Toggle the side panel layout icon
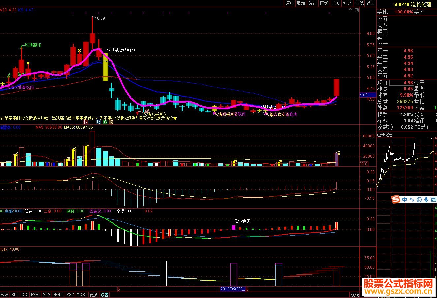 point(356,10)
